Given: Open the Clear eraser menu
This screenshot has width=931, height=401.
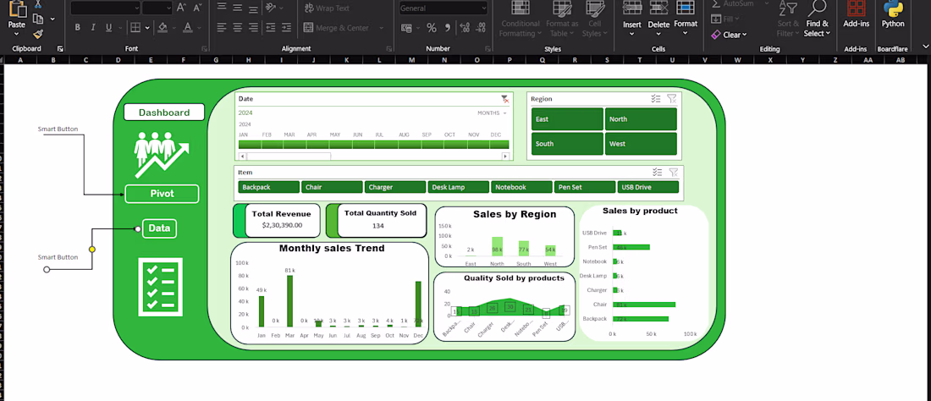Looking at the screenshot, I should 730,35.
